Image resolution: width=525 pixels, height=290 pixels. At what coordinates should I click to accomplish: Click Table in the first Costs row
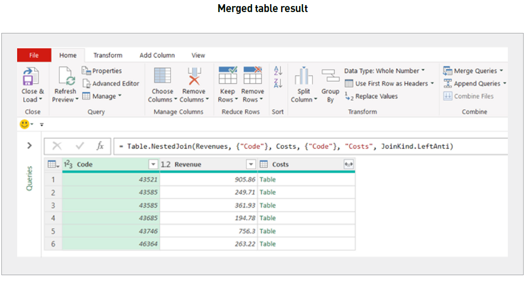tap(268, 179)
